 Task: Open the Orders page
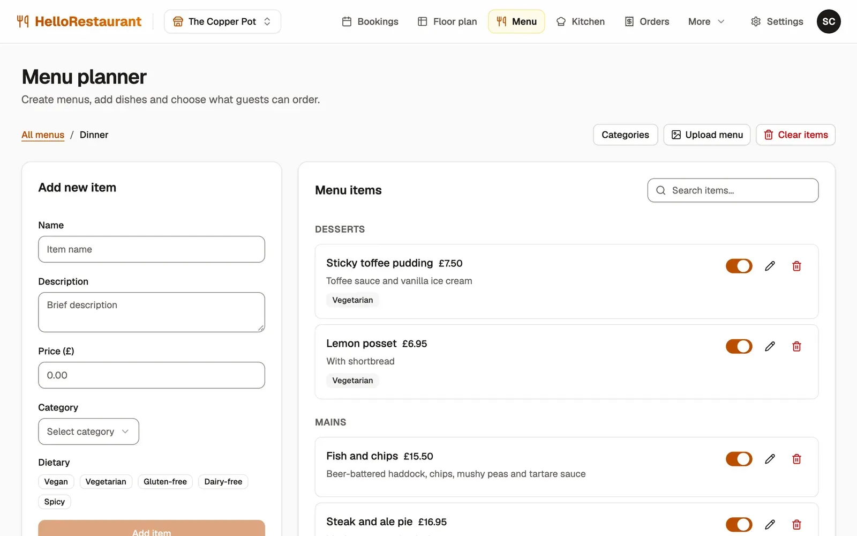point(647,21)
